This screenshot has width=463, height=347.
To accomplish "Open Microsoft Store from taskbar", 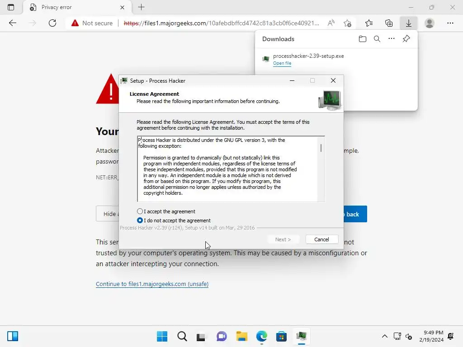I will (281, 336).
